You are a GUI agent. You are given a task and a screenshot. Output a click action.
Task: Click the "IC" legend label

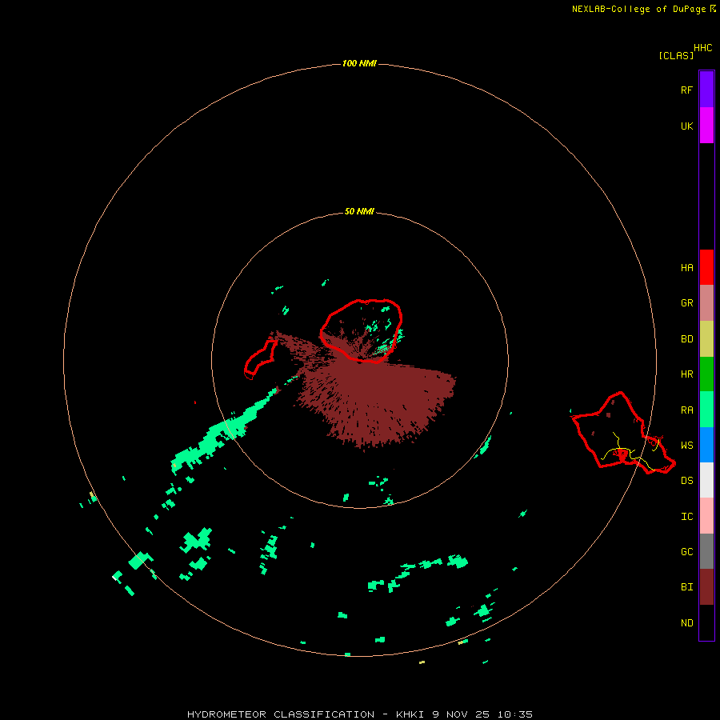tap(686, 517)
